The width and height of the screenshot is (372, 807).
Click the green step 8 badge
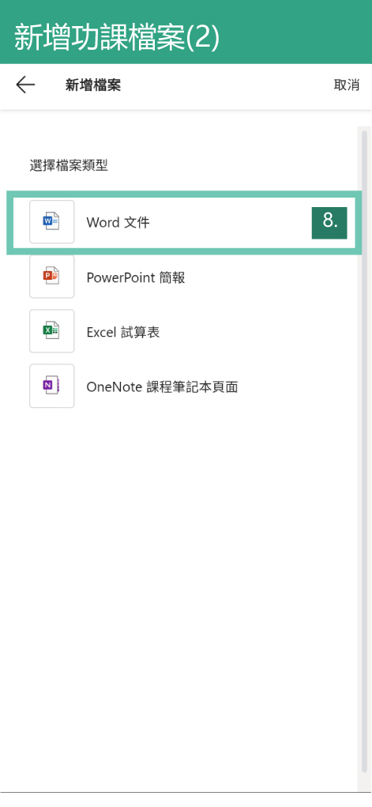point(329,223)
